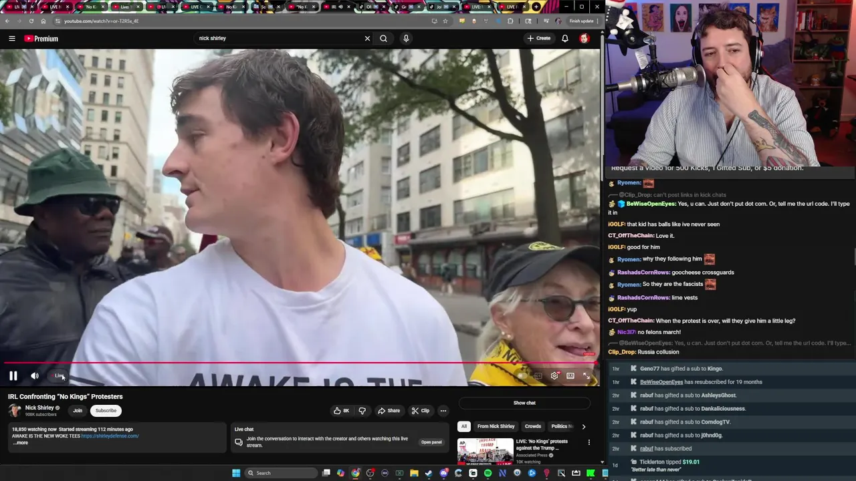Open Discord from the taskbar
This screenshot has height=481, width=856.
pyautogui.click(x=443, y=473)
